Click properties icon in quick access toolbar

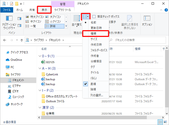click(x=11, y=4)
